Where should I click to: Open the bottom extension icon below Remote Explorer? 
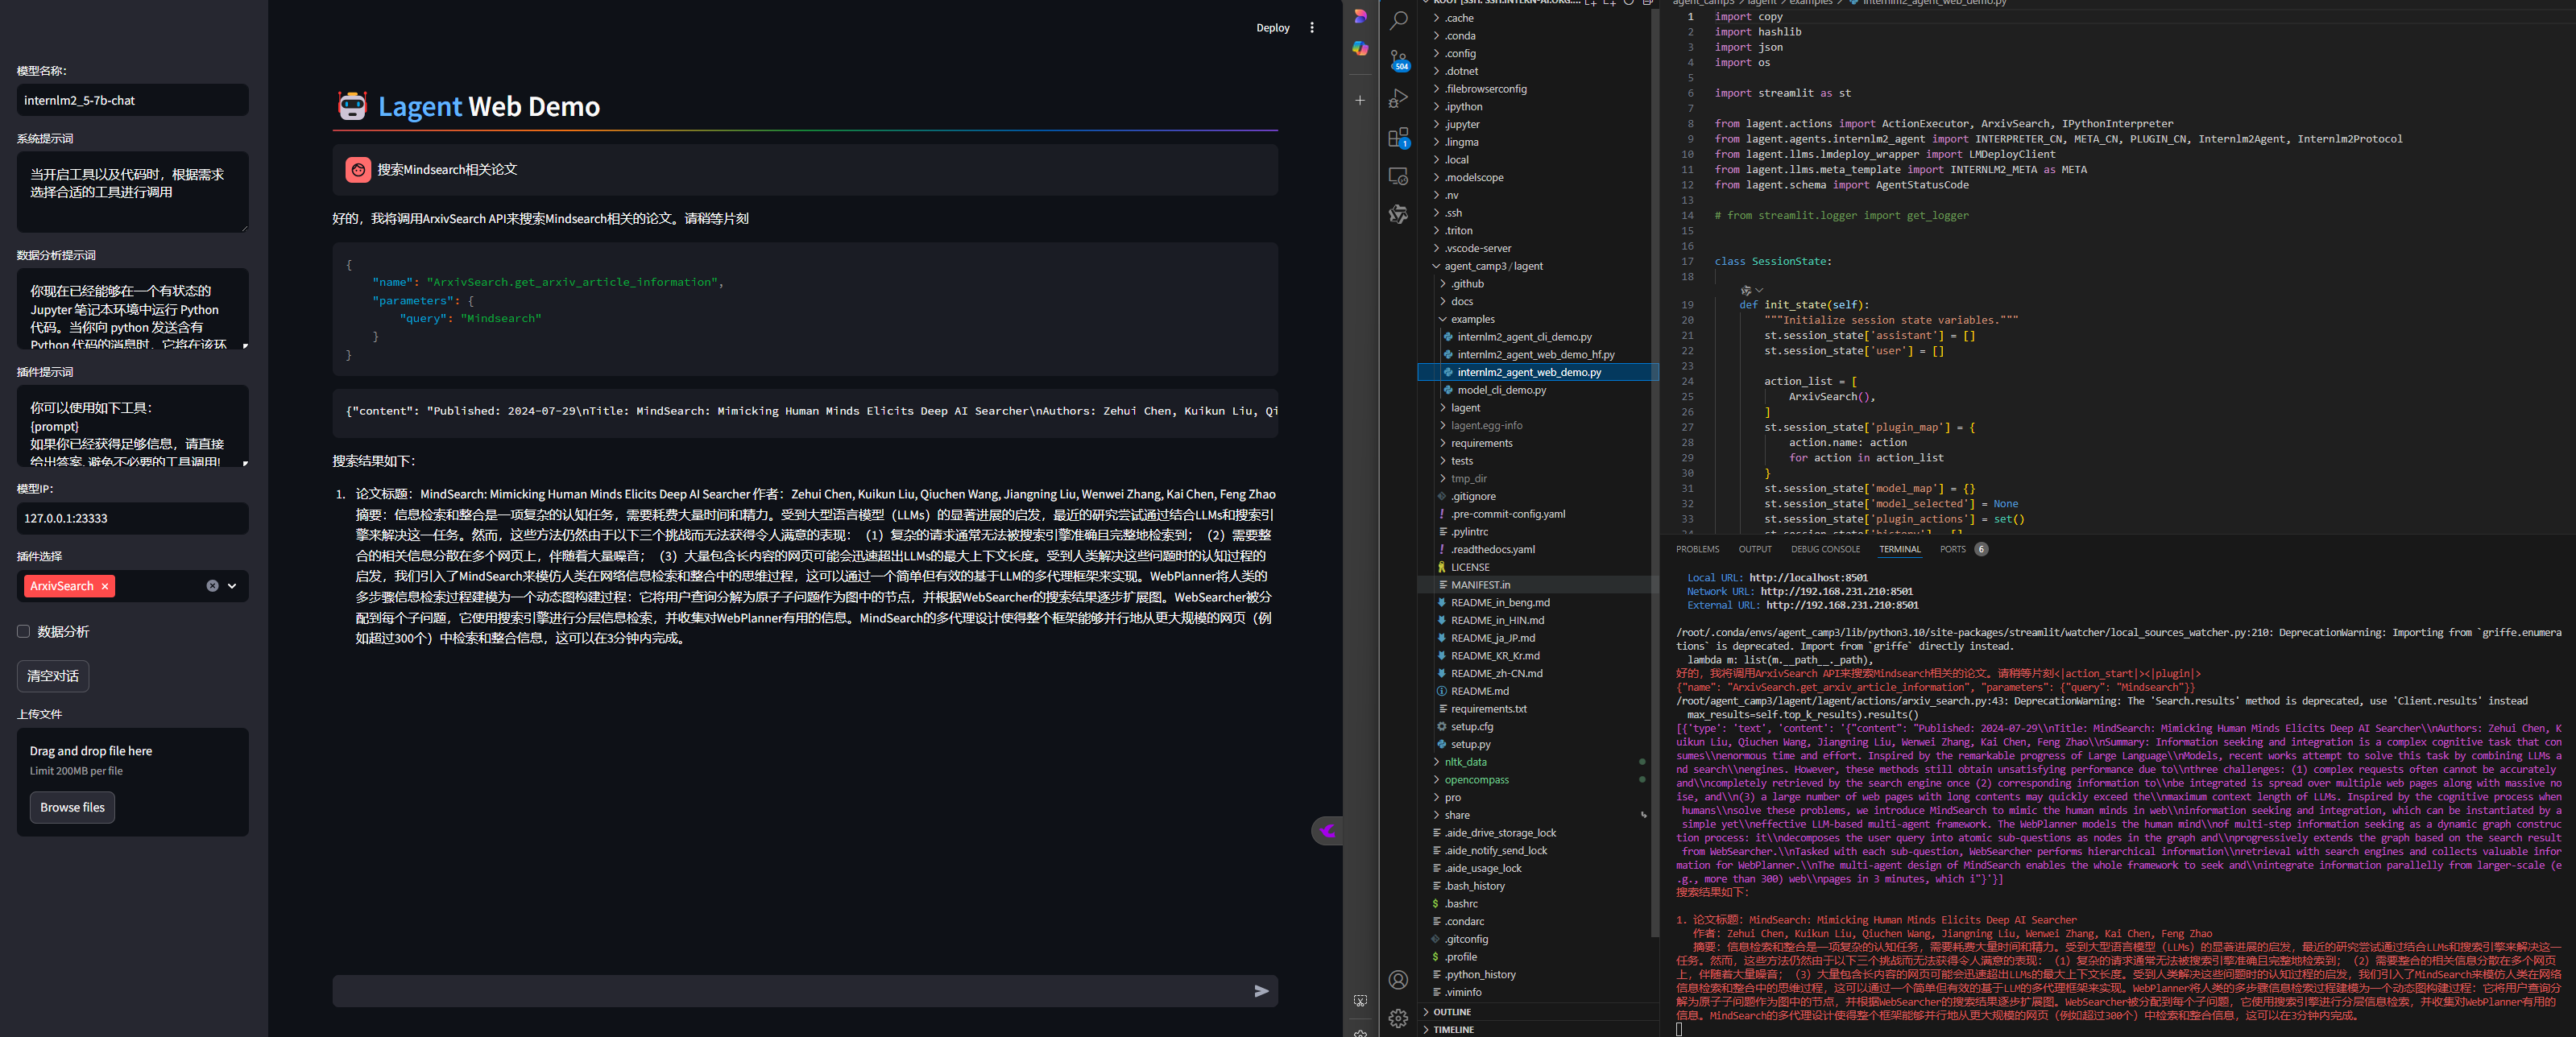click(1399, 214)
